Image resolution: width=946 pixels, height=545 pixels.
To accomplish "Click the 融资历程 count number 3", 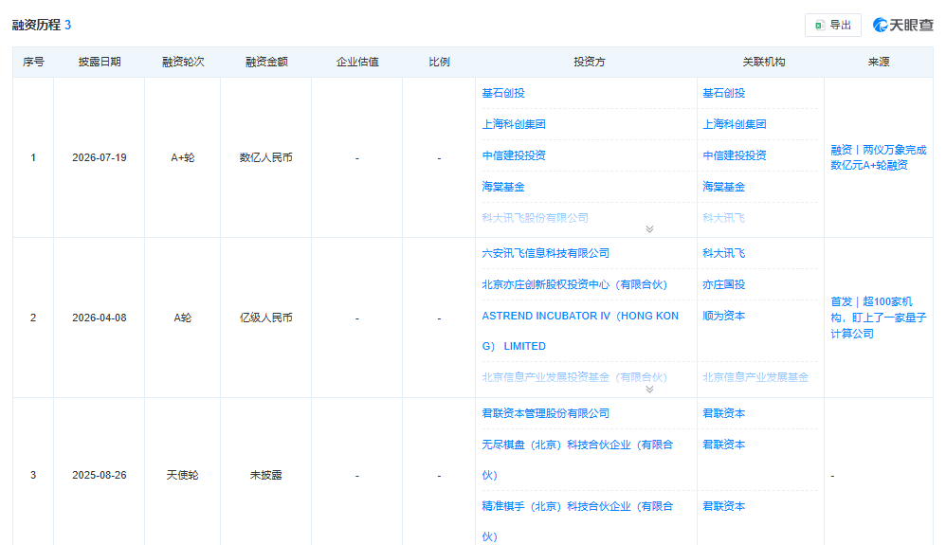I will coord(67,25).
